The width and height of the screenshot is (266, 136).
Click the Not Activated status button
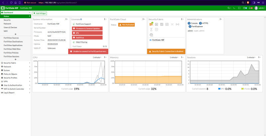[x=126, y=25]
